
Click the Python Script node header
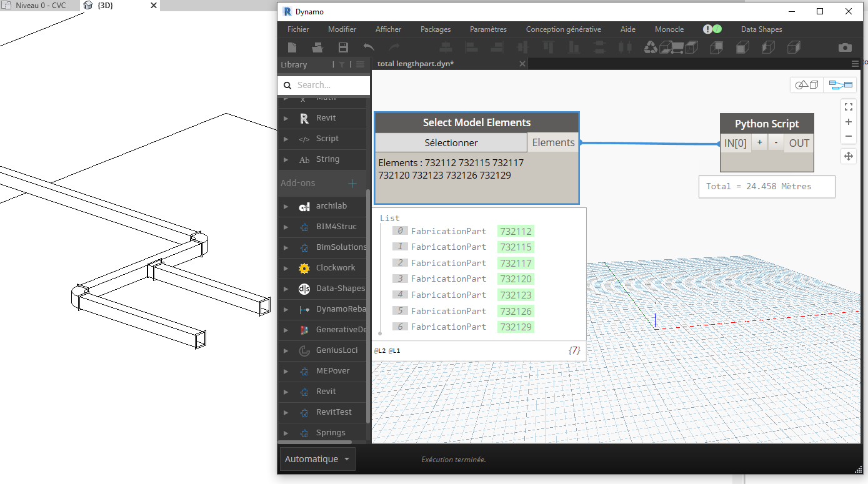pyautogui.click(x=767, y=124)
